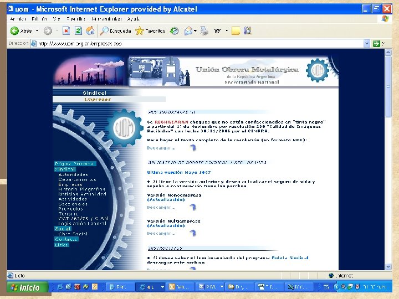Expand the Mail icon dropdown arrow
This screenshot has width=399, height=299.
pos(195,31)
